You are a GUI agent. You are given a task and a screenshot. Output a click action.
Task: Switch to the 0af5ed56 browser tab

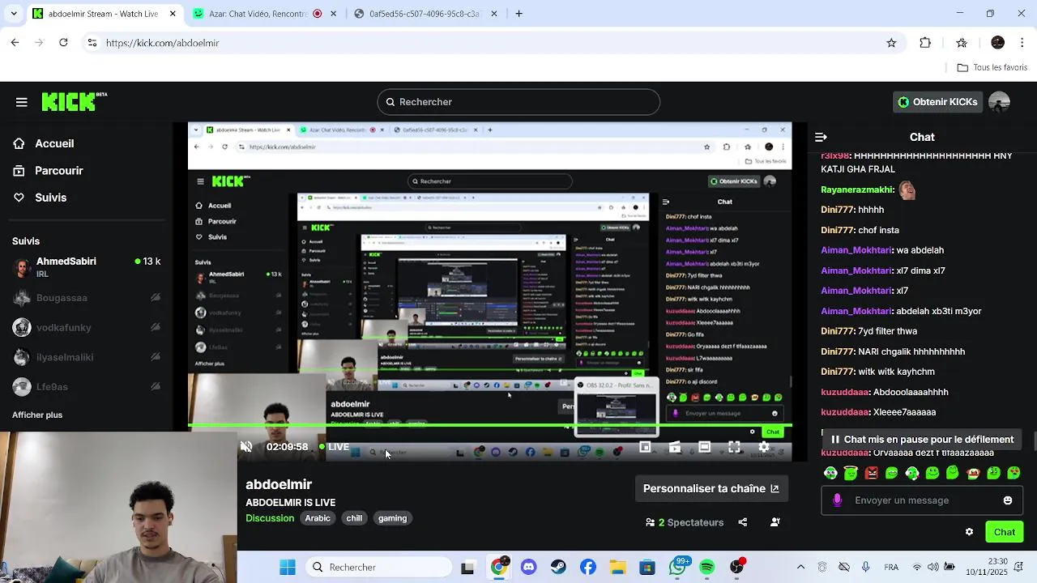click(424, 14)
